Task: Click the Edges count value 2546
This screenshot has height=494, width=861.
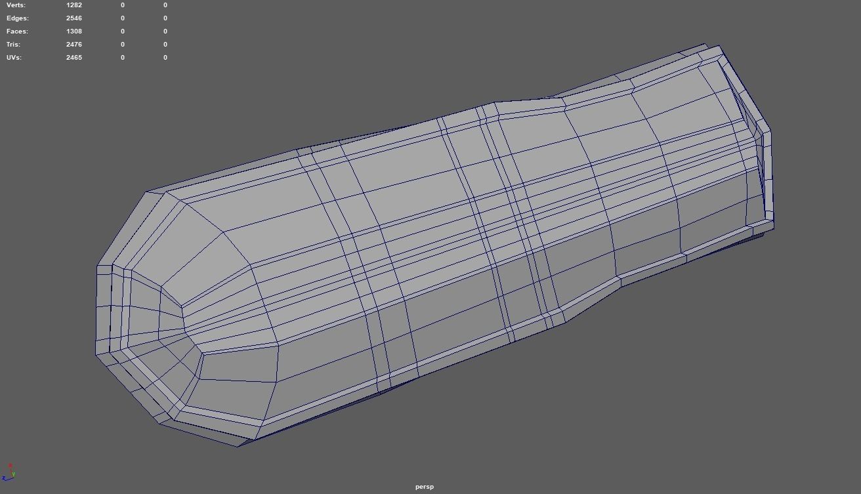Action: click(x=74, y=18)
